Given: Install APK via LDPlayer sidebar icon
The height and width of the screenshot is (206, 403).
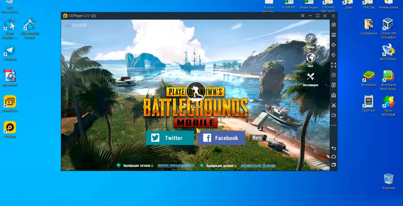Looking at the screenshot, I should (x=334, y=95).
